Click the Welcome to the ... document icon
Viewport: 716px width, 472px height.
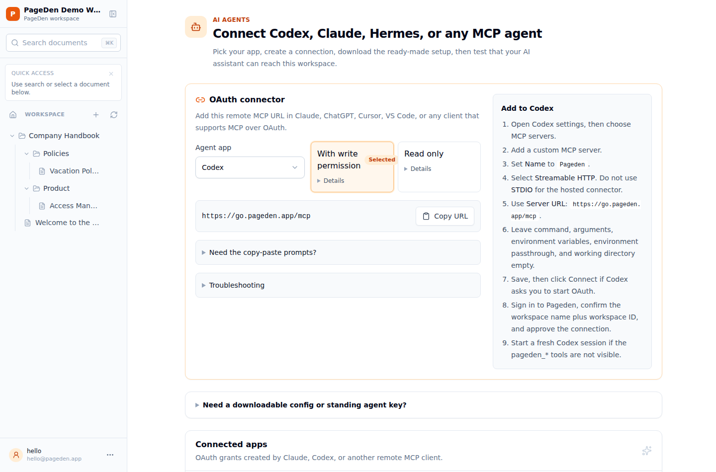28,223
